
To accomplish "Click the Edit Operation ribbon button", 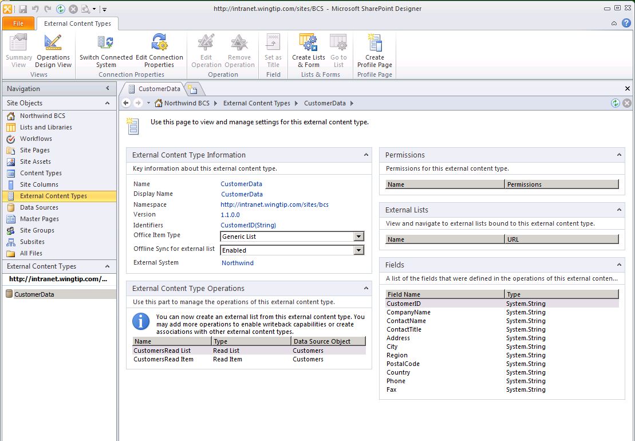I will point(206,51).
